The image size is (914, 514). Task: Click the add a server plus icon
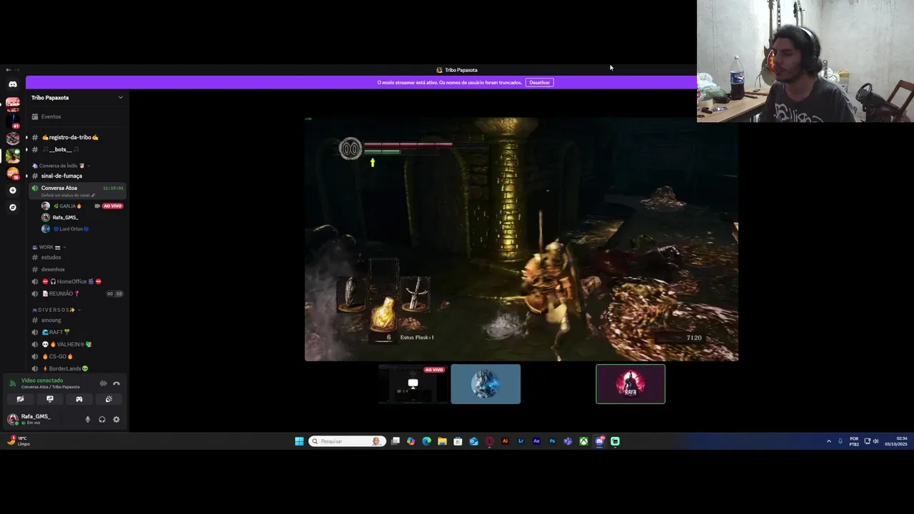pyautogui.click(x=12, y=191)
